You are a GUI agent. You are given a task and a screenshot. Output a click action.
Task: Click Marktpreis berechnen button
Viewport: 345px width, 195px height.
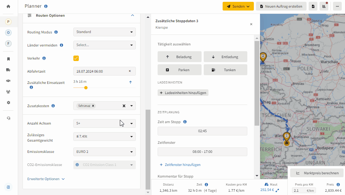click(x=317, y=173)
